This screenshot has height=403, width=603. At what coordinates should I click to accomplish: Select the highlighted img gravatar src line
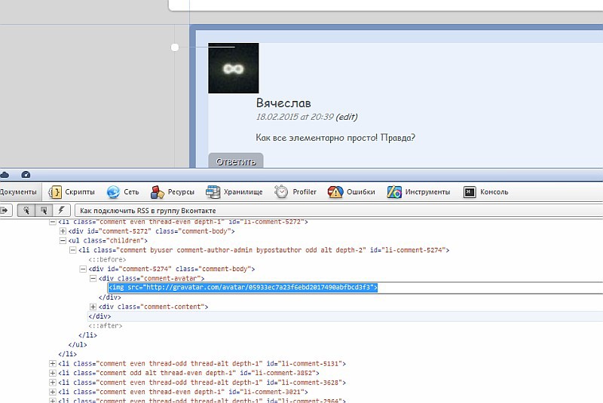click(243, 287)
